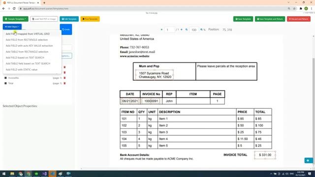Delete the Total field with its trash icon

tap(64, 83)
